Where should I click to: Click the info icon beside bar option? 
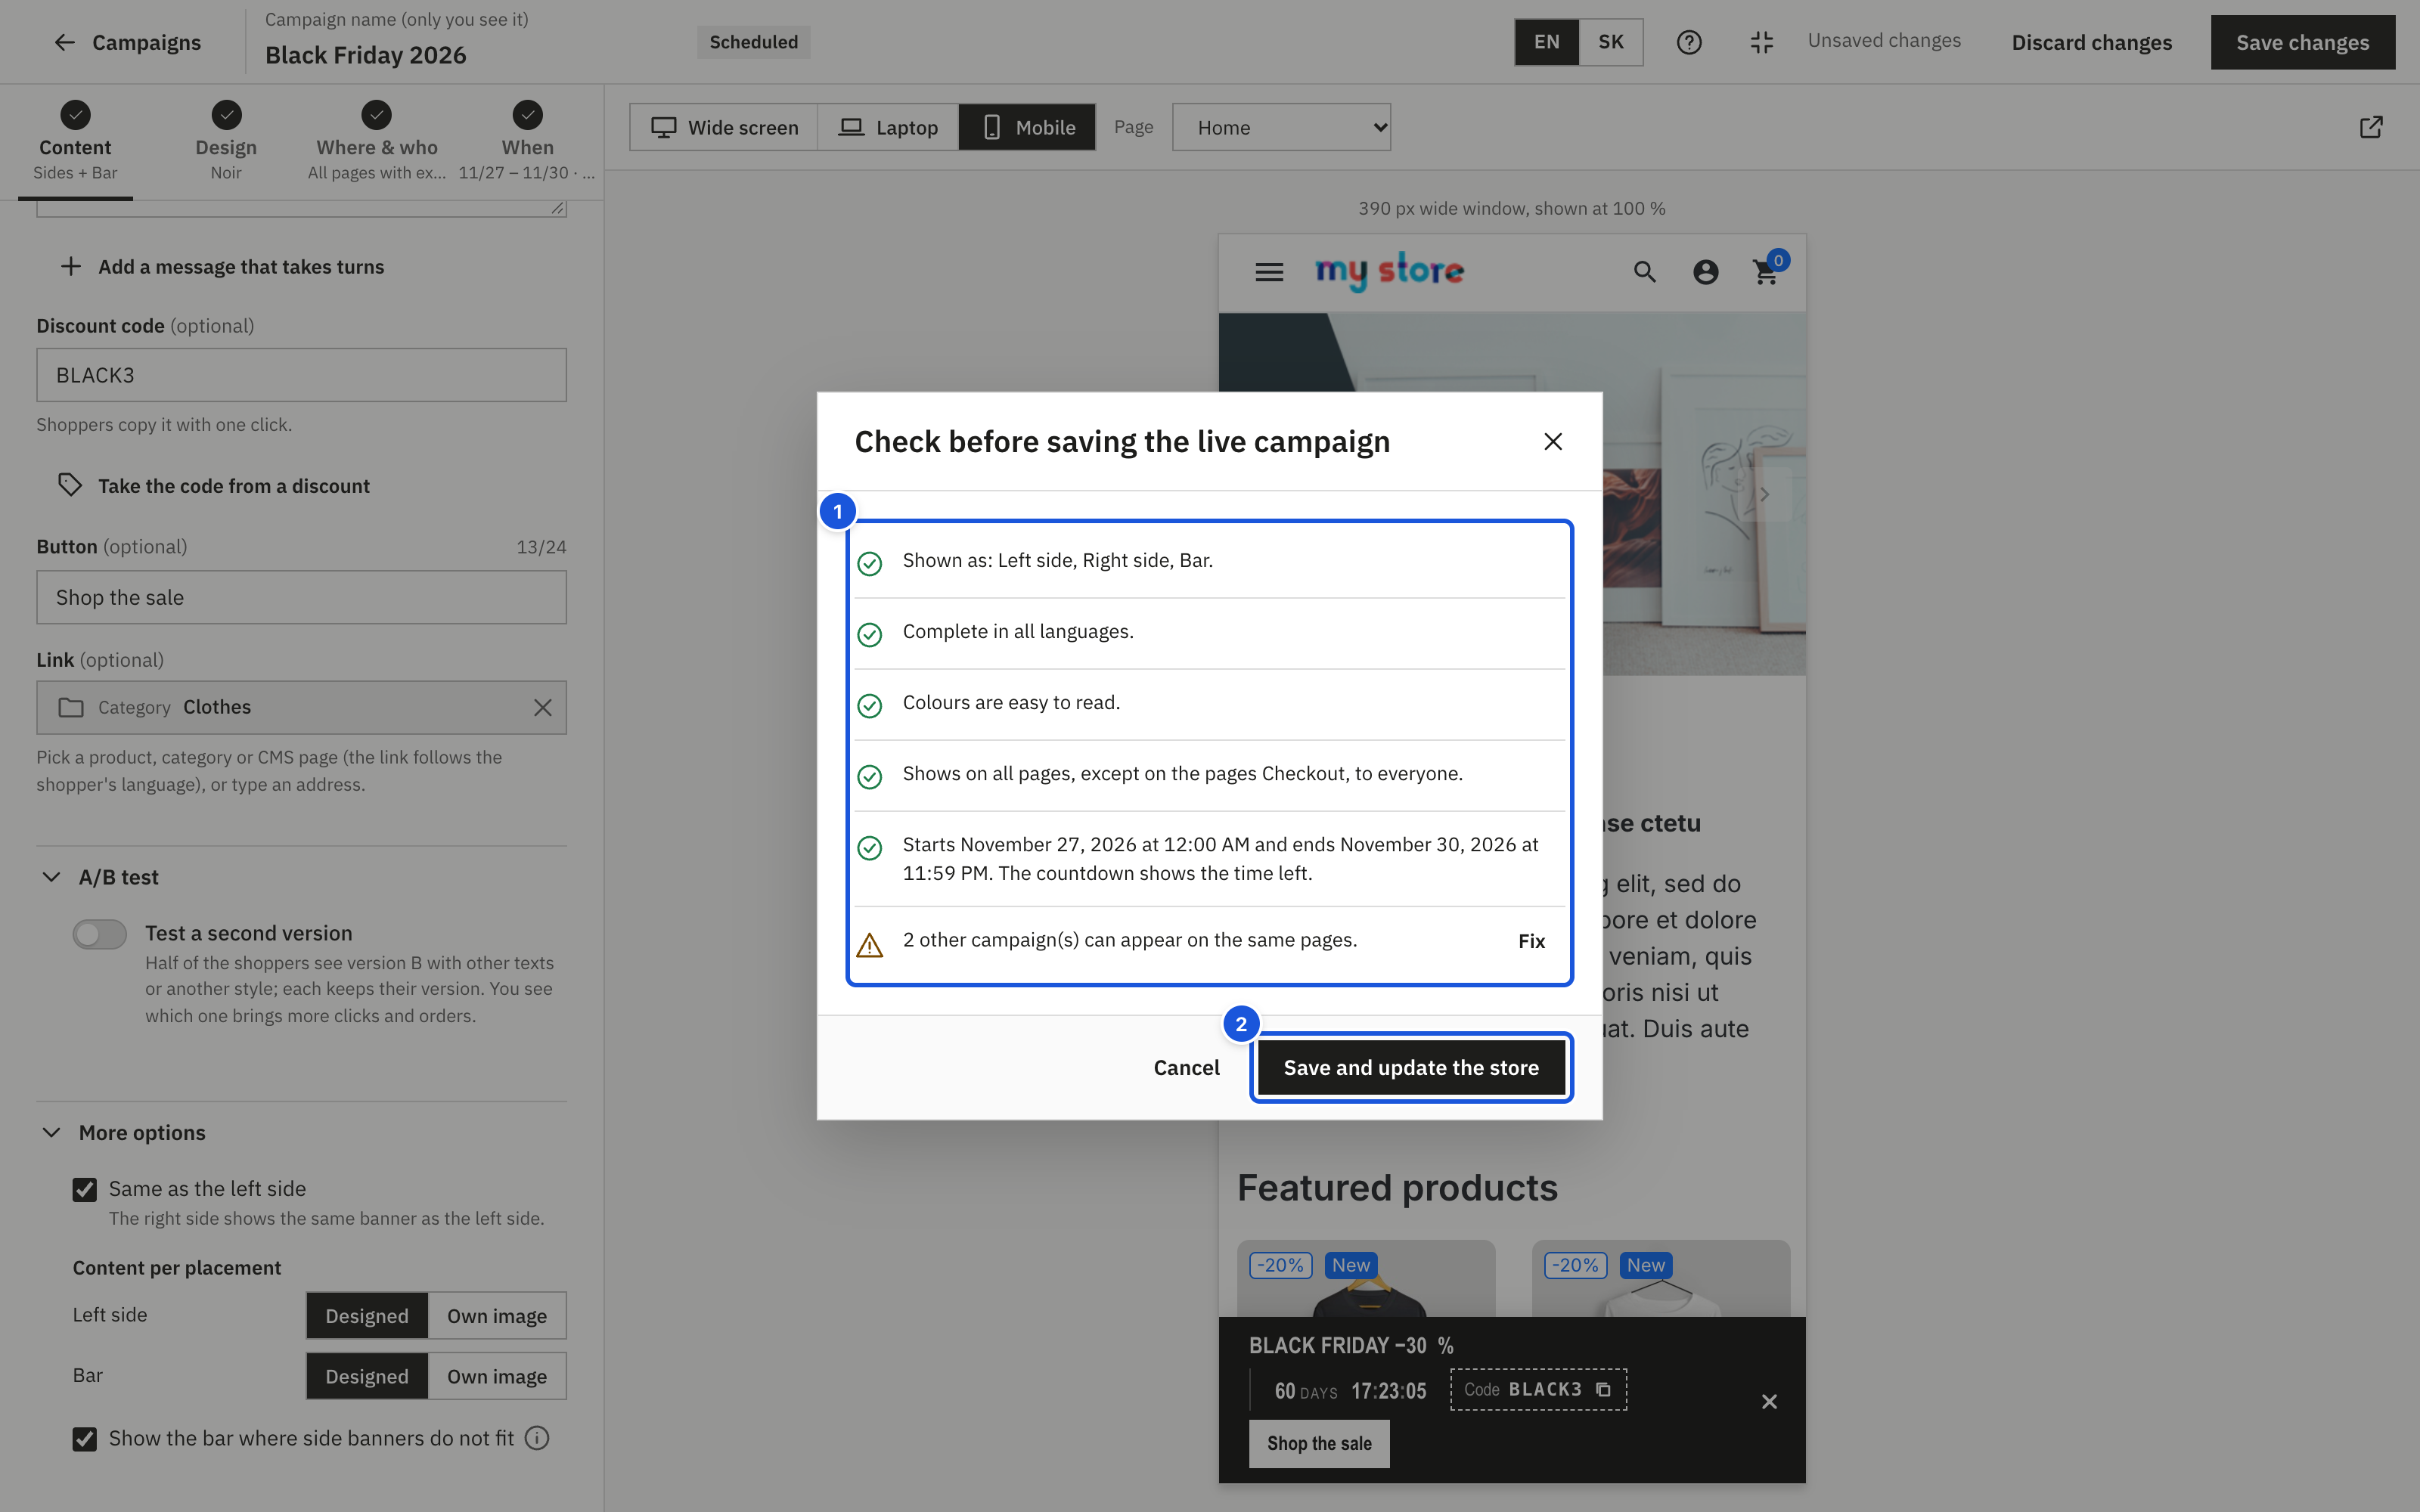(x=537, y=1438)
